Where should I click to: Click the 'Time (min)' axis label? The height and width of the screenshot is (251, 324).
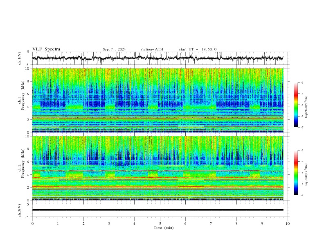[164, 228]
